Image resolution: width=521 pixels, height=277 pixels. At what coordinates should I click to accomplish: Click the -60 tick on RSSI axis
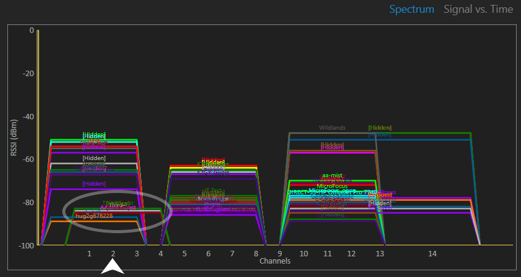[28, 160]
